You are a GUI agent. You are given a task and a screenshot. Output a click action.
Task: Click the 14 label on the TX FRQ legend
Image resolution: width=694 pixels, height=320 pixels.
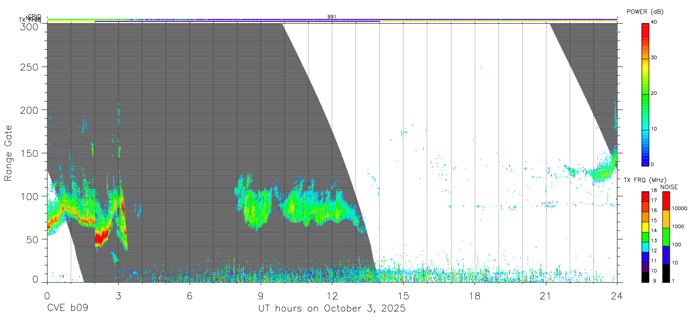653,231
